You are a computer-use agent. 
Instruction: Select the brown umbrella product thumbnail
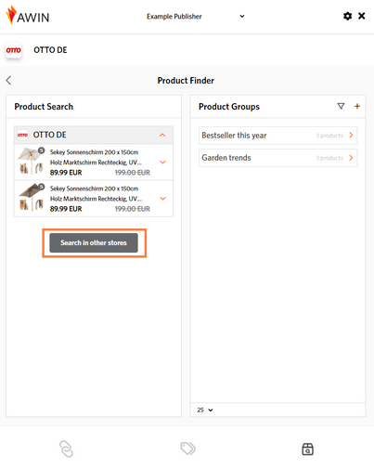click(32, 197)
